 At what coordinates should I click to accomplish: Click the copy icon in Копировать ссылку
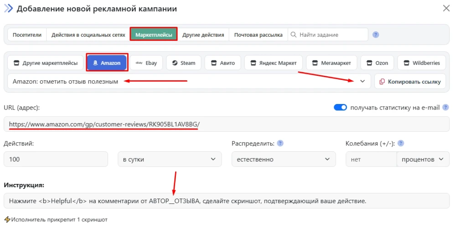point(382,82)
